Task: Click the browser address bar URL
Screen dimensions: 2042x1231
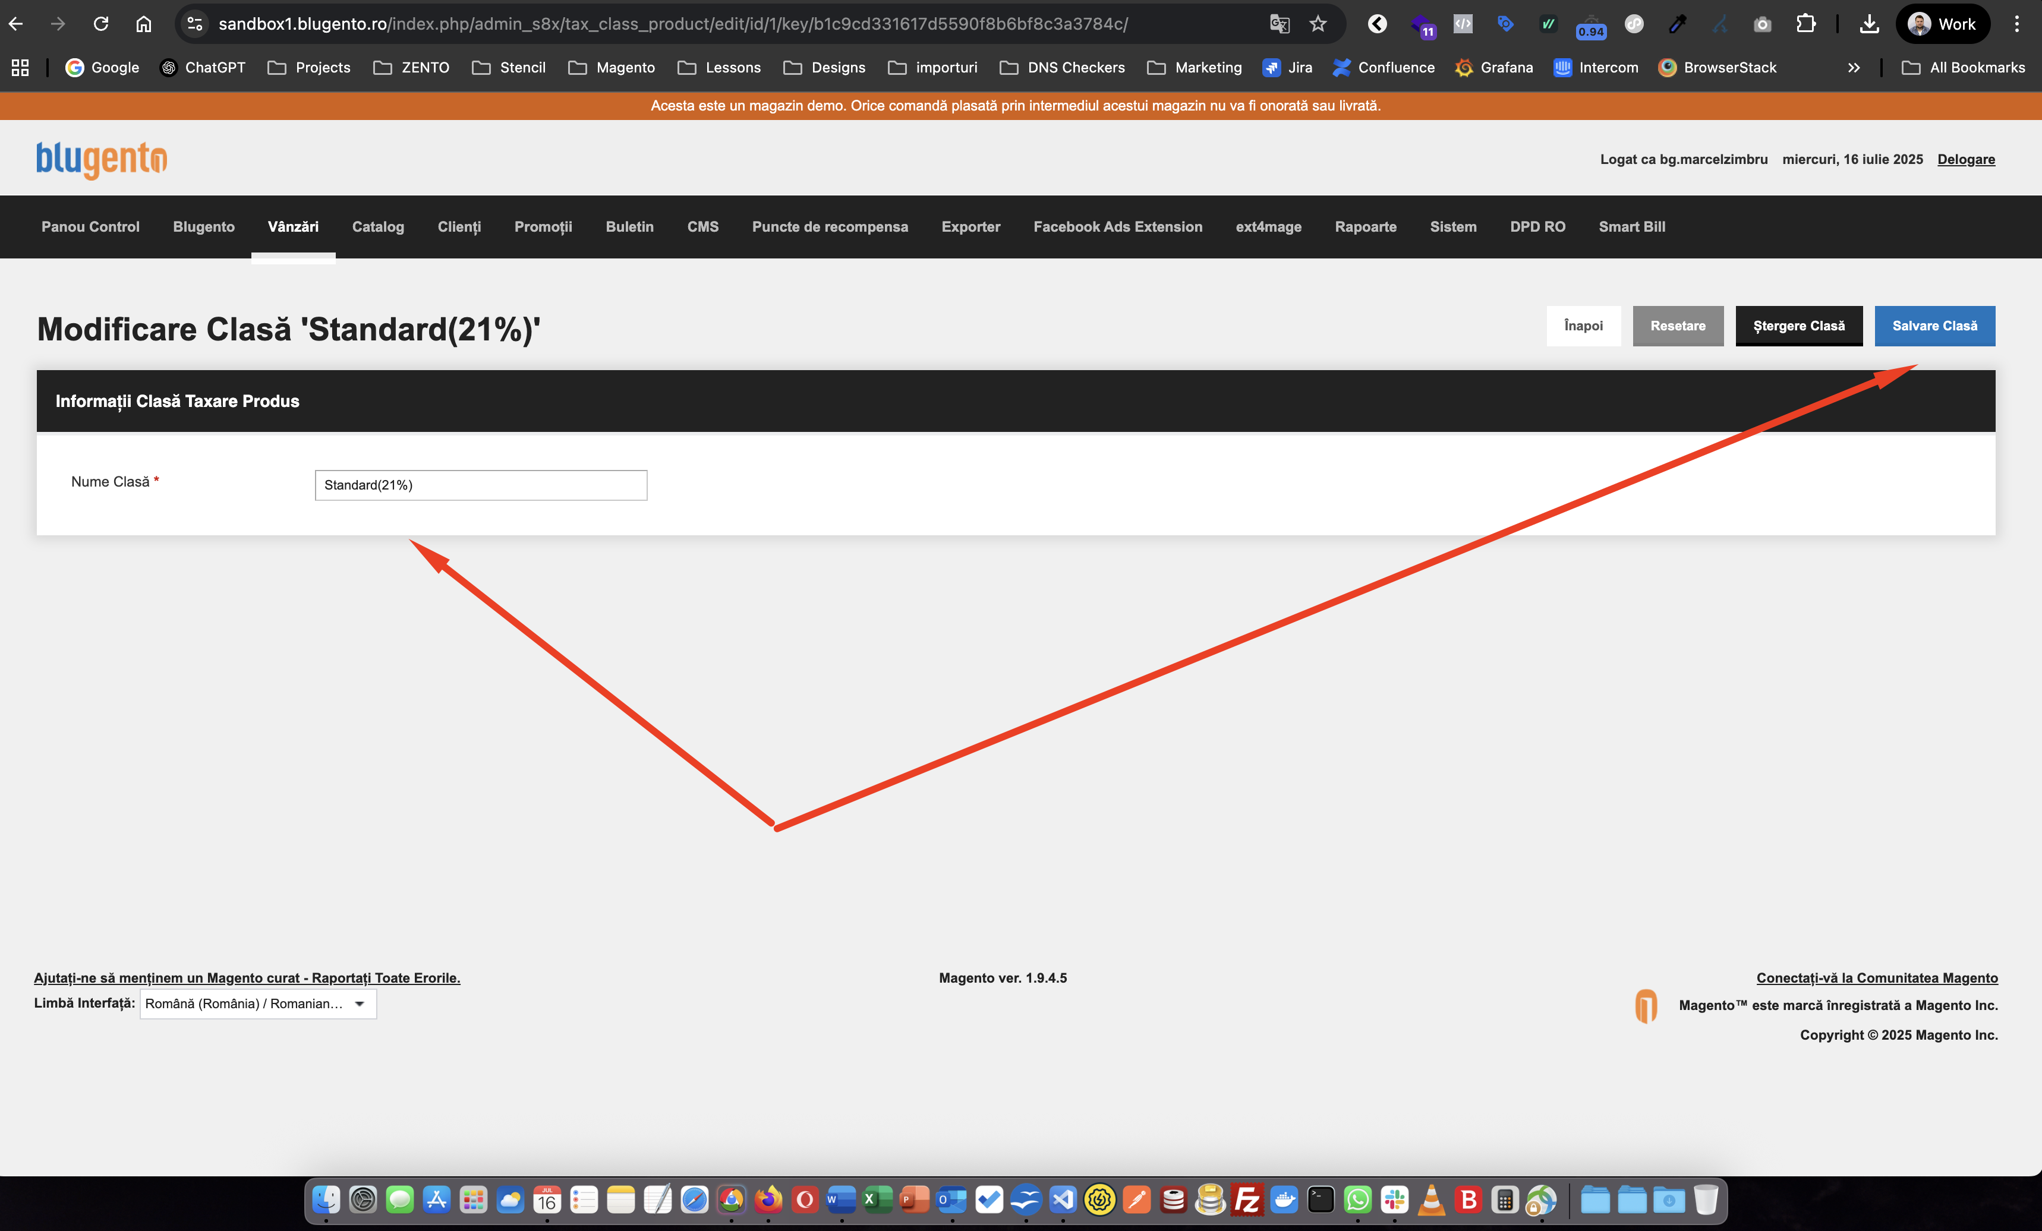Action: (673, 24)
